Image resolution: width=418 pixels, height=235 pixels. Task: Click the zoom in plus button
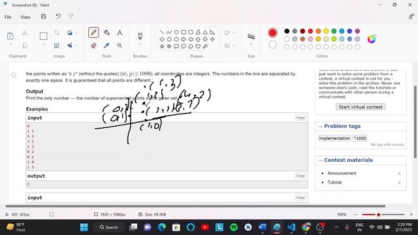[411, 214]
